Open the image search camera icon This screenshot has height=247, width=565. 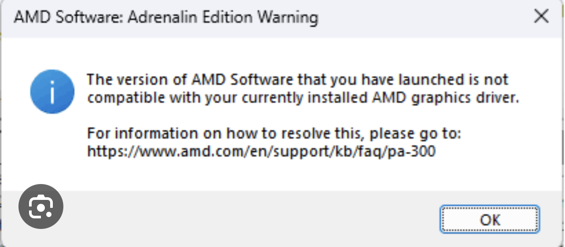pos(41,206)
